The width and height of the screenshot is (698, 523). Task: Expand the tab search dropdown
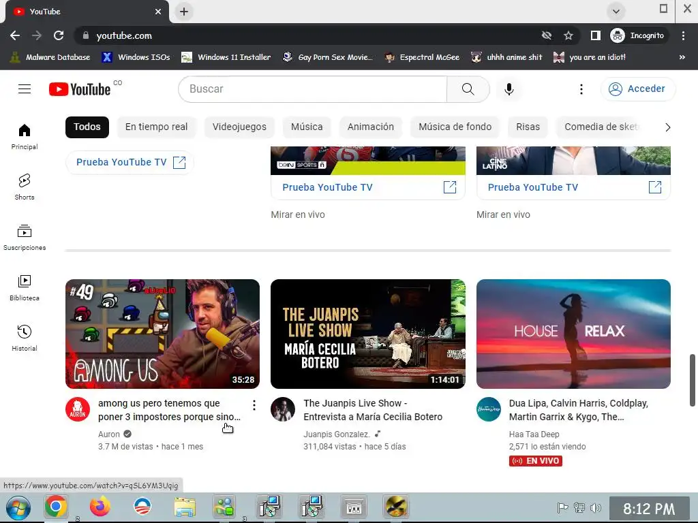pyautogui.click(x=616, y=12)
